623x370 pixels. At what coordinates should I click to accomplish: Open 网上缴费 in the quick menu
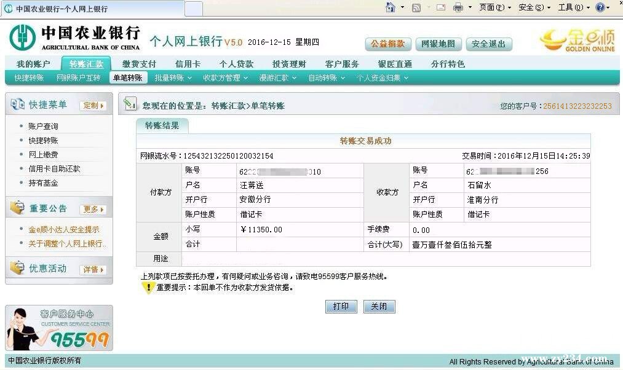[x=43, y=155]
